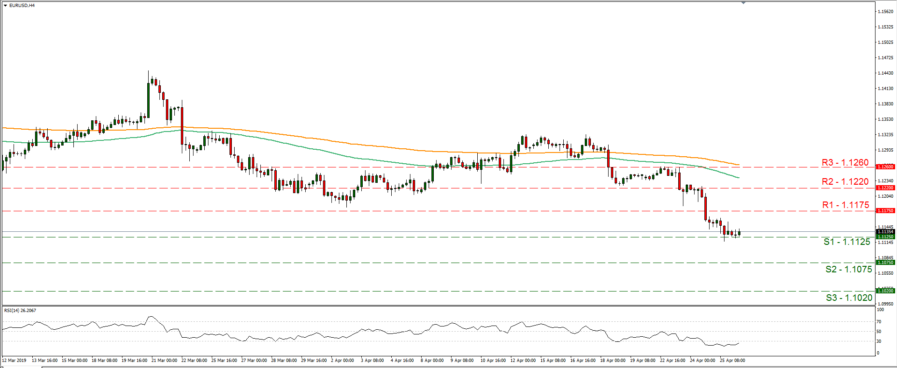Click the 18 Apr 00:00 time axis label
Image resolution: width=897 pixels, height=368 pixels.
pyautogui.click(x=613, y=361)
